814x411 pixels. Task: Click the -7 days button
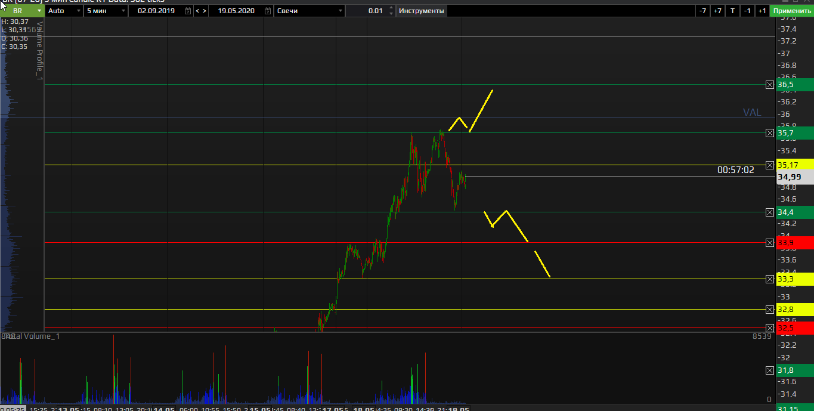click(702, 11)
